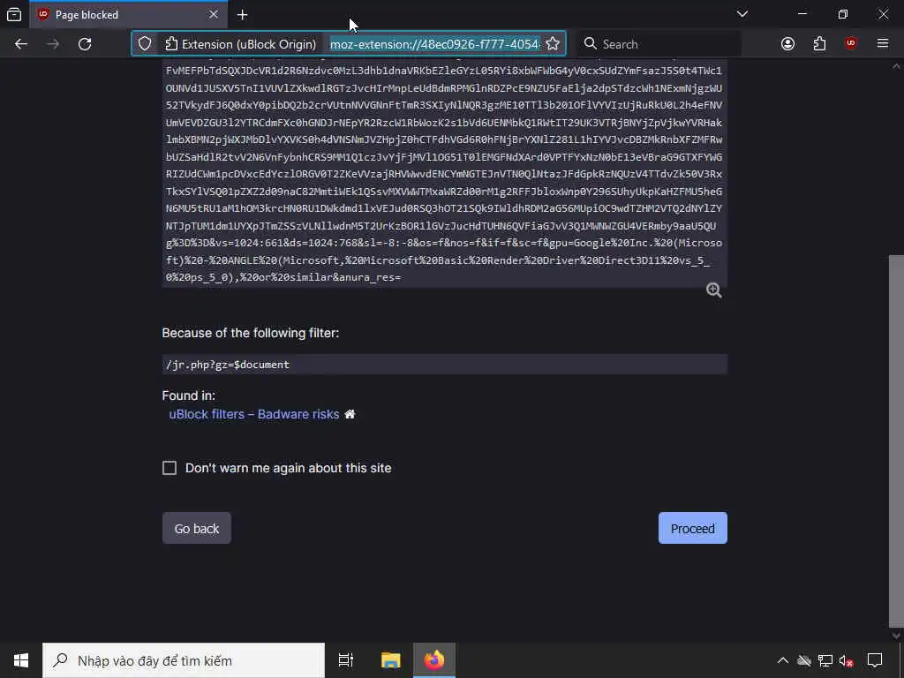Viewport: 904px width, 678px height.
Task: Open the tracking protection shield icon
Action: [x=145, y=44]
